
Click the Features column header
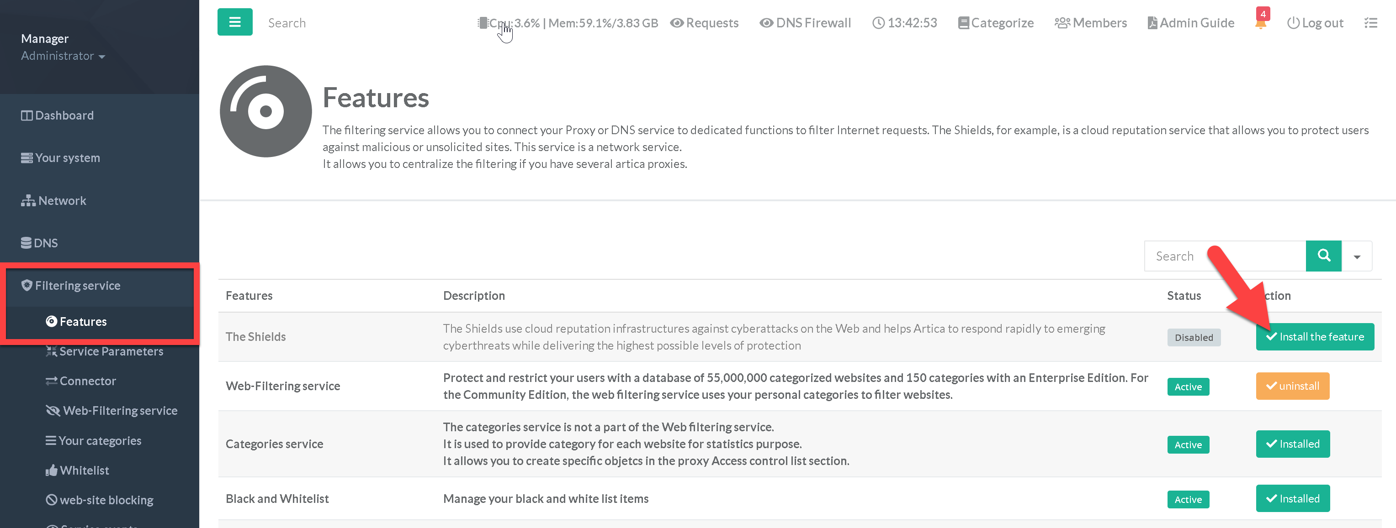pyautogui.click(x=249, y=295)
